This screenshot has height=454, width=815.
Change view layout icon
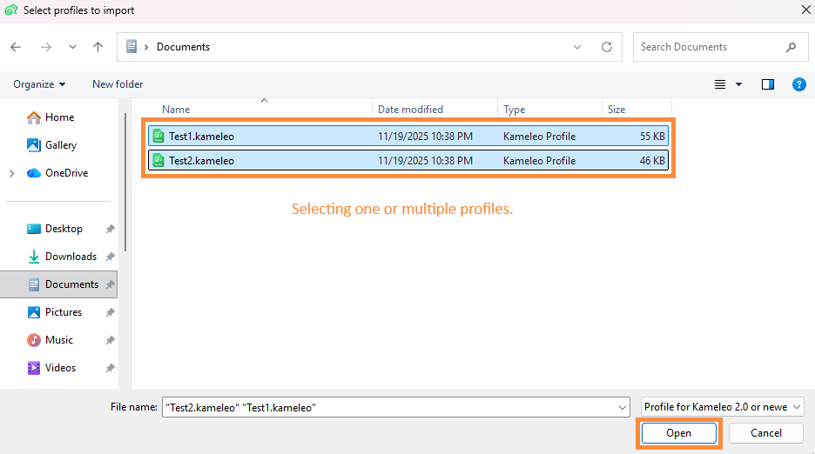pos(720,84)
